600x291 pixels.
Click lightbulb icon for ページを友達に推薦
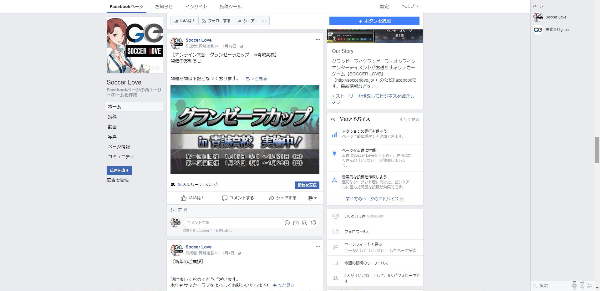click(x=334, y=153)
